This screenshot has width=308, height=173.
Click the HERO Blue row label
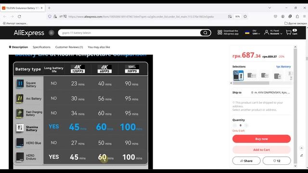[x=34, y=143]
